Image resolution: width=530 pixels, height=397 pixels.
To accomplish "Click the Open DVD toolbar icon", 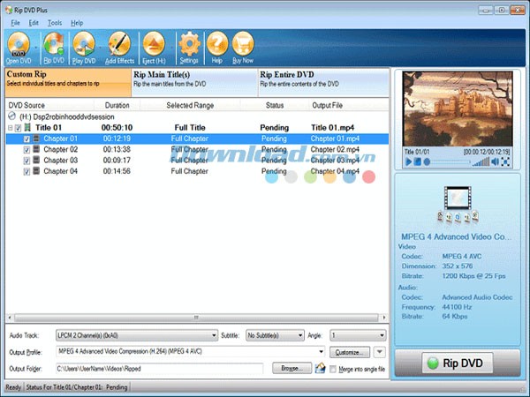I will pos(19,44).
